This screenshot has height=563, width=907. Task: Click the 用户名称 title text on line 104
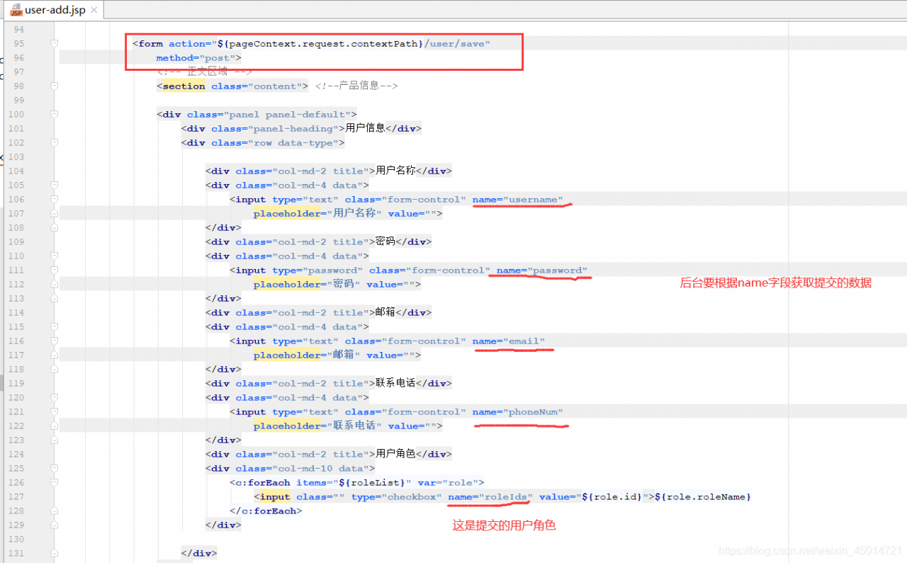(x=395, y=171)
